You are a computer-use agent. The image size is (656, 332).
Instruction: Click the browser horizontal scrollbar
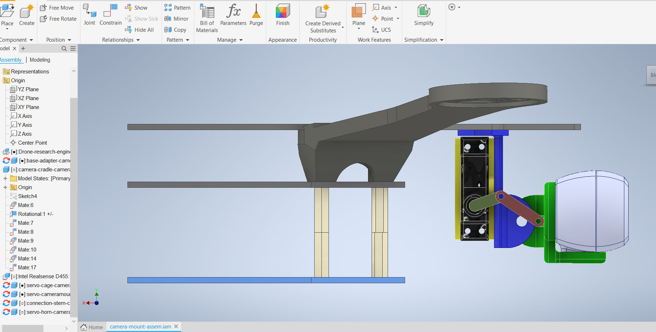22,328
